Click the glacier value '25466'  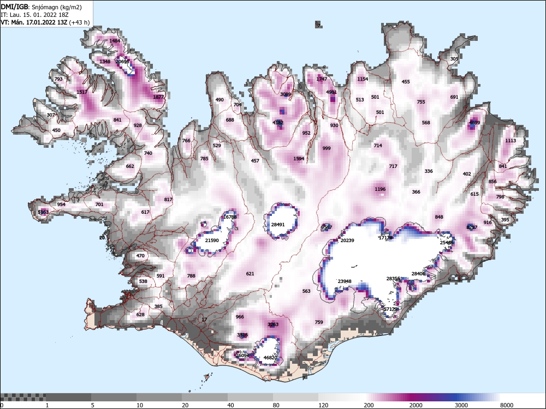tap(447, 243)
